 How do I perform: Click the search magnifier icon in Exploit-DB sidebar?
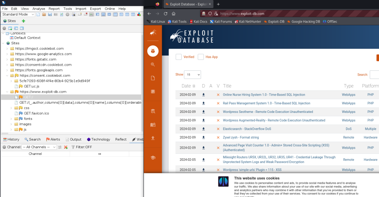tap(153, 64)
